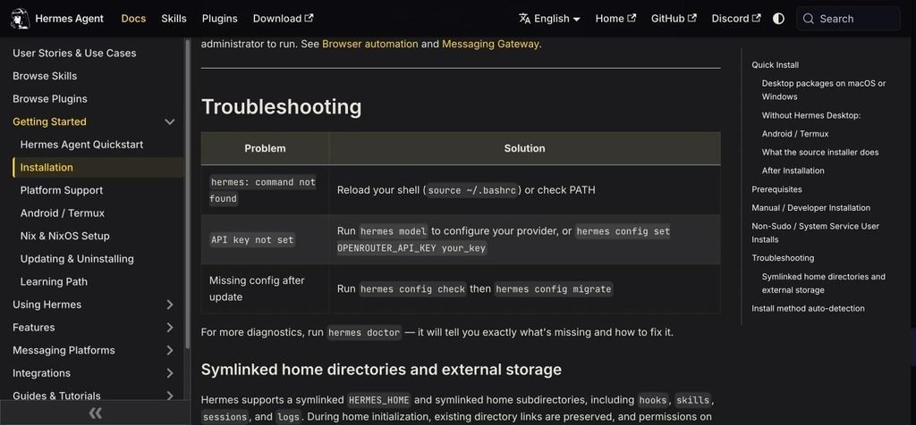Jump to Quick Install in contents
The image size is (916, 425).
pyautogui.click(x=776, y=64)
